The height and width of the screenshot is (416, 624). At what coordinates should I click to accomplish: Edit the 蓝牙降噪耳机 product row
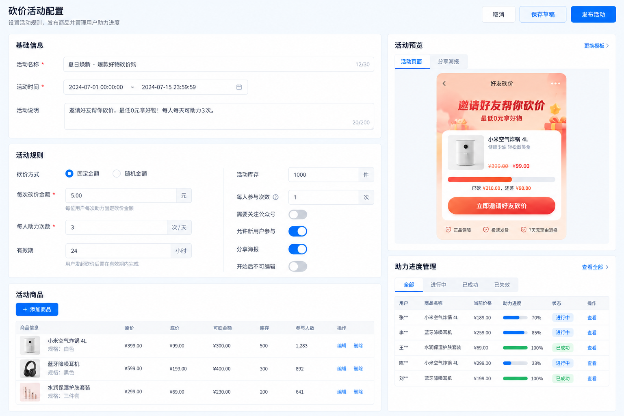coord(342,369)
